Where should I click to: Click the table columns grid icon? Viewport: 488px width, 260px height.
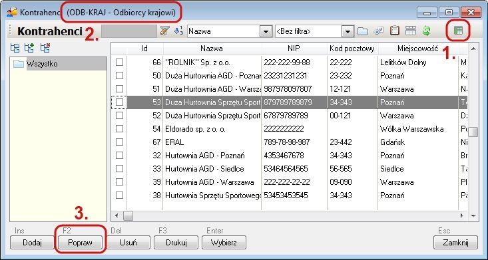pyautogui.click(x=411, y=31)
